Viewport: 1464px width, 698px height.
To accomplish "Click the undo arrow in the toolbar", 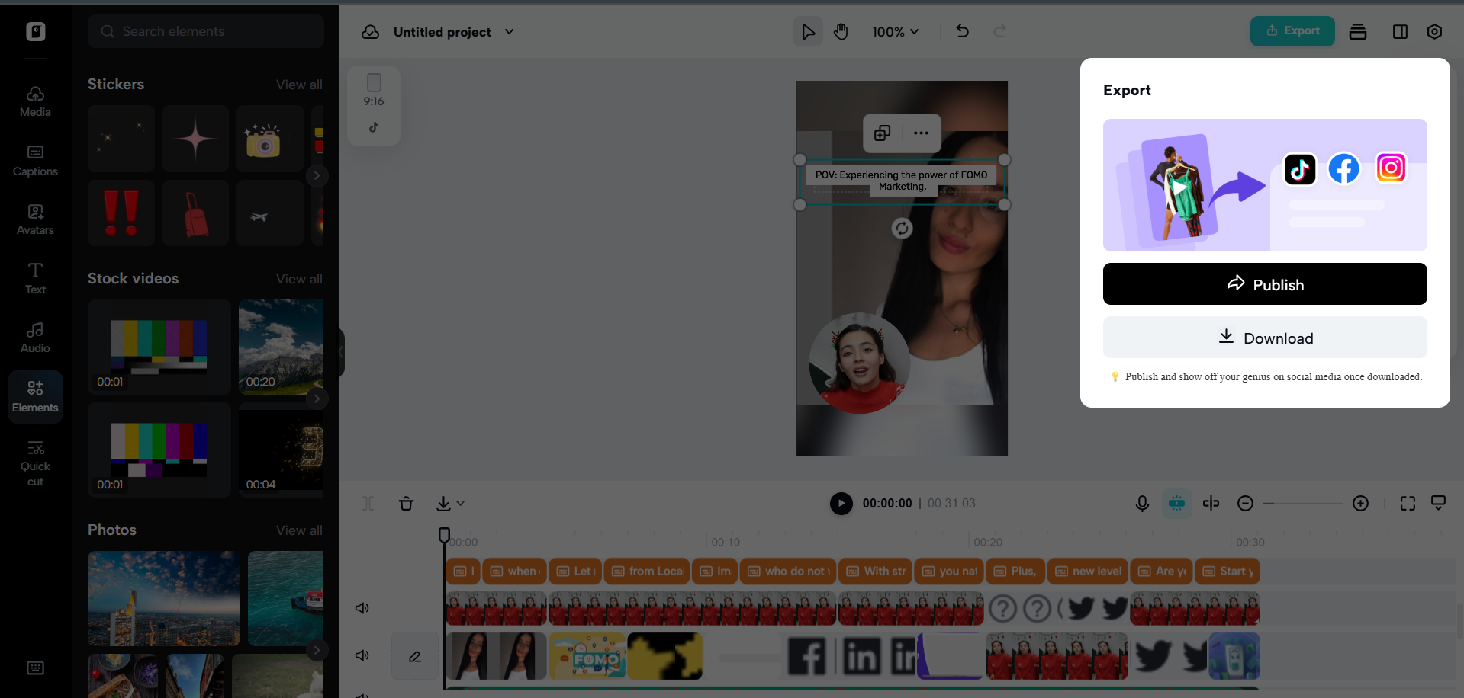I will pyautogui.click(x=962, y=31).
